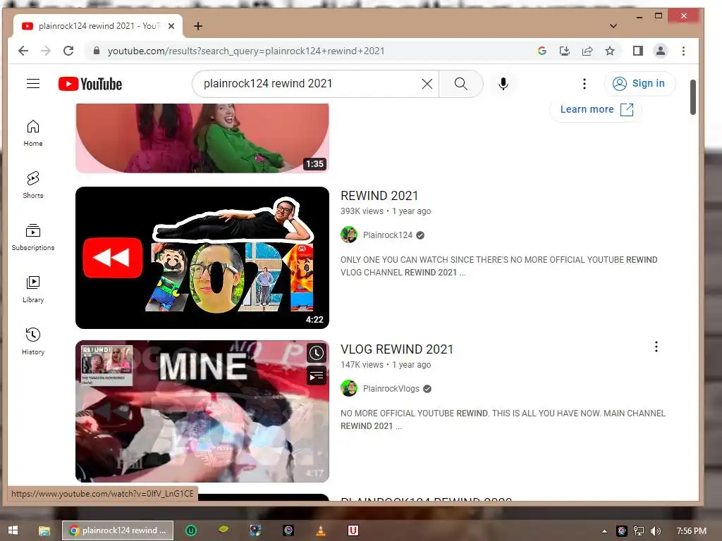Open the volume control in tray
The height and width of the screenshot is (541, 722).
[x=656, y=531]
